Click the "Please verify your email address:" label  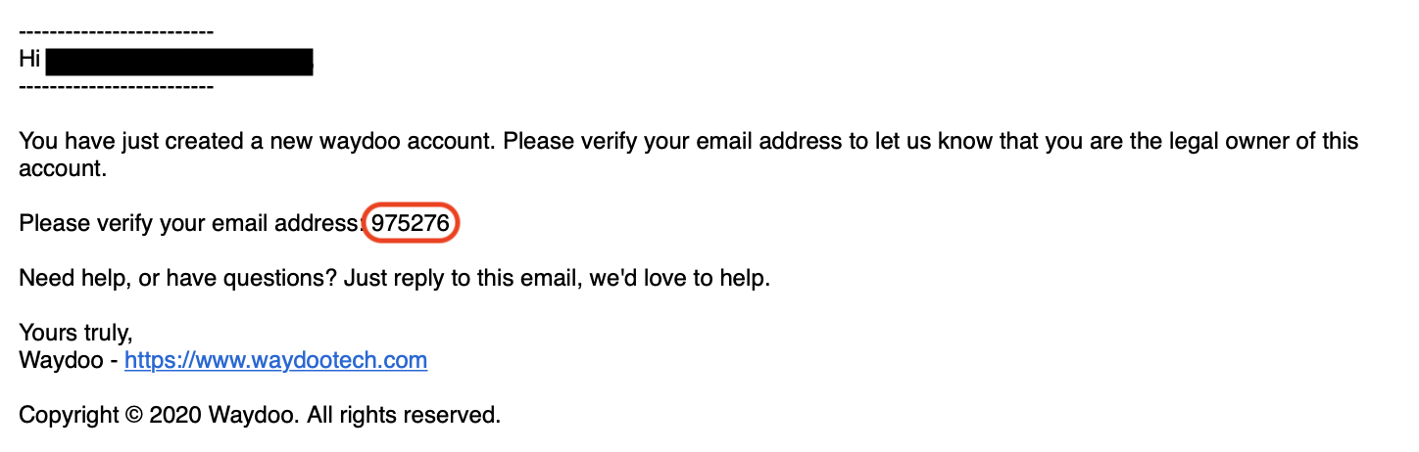click(190, 225)
